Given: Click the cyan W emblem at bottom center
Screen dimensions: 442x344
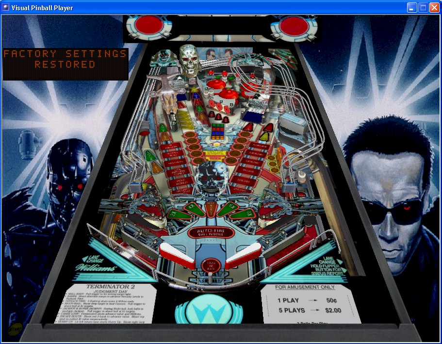Looking at the screenshot, I should [x=209, y=310].
